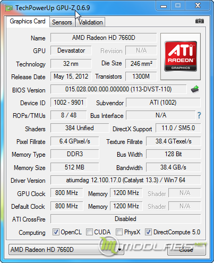Click the Device ID 1002 - 9901
The image size is (214, 263).
pos(69,103)
